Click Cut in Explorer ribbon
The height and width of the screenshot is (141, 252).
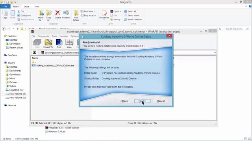tap(21, 11)
